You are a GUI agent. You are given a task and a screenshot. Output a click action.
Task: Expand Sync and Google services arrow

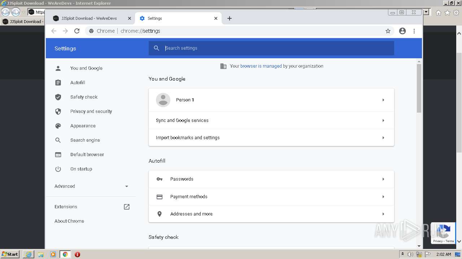point(383,121)
